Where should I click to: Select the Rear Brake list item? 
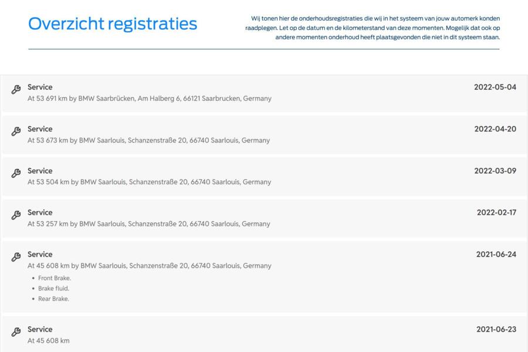pyautogui.click(x=53, y=299)
